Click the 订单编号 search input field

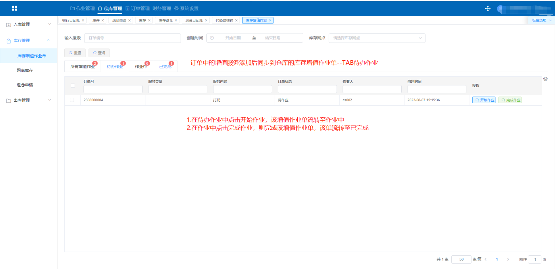(x=132, y=38)
